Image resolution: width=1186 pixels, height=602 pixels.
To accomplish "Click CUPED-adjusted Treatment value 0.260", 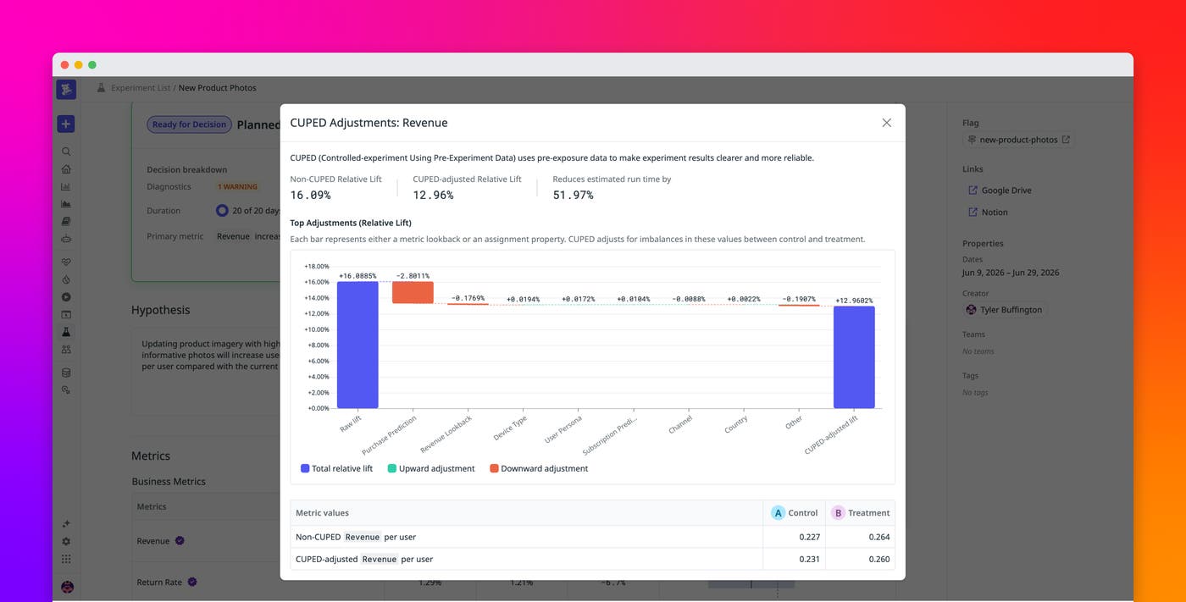I will click(879, 559).
